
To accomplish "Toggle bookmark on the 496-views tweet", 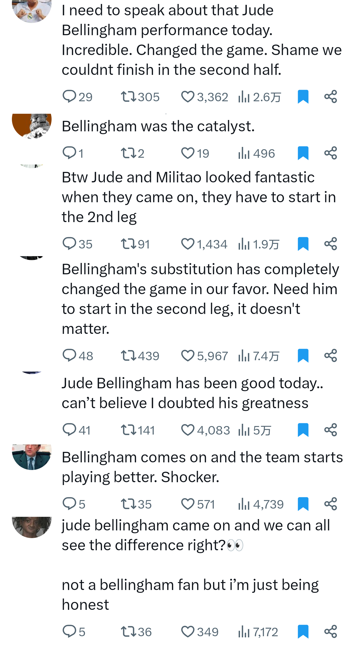I will click(x=303, y=153).
